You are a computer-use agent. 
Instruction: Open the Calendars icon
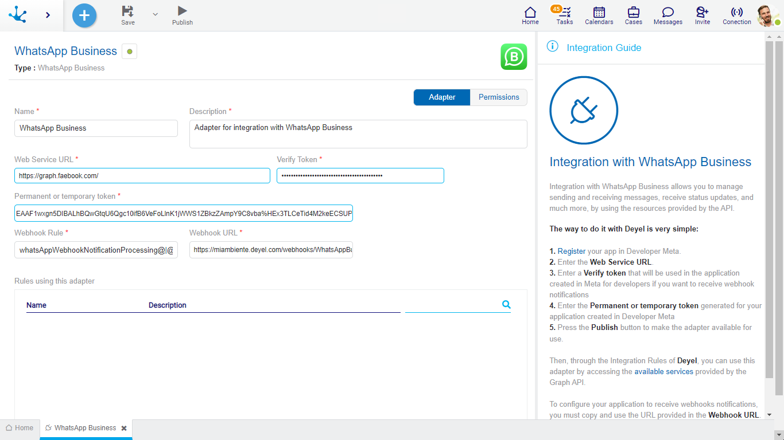[599, 13]
